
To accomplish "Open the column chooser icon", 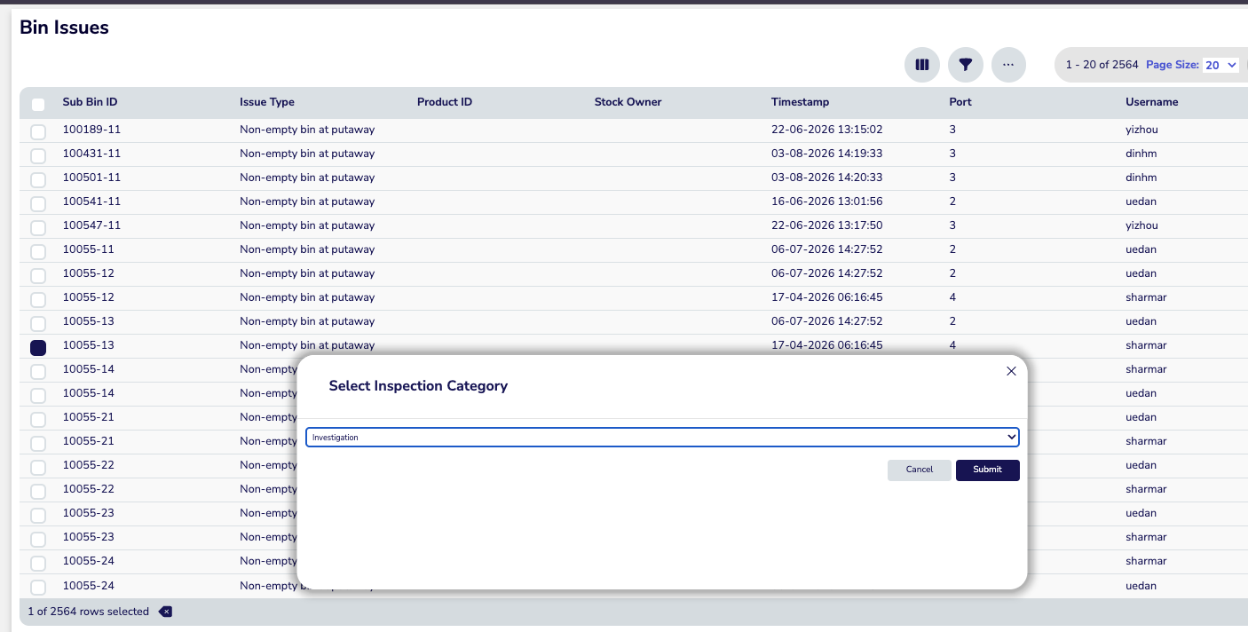I will coord(922,65).
